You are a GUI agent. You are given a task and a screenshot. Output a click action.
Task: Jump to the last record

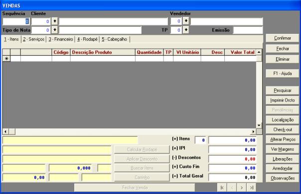[251, 188]
